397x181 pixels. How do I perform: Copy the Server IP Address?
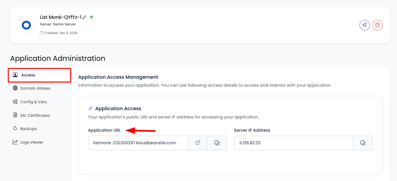pos(363,143)
